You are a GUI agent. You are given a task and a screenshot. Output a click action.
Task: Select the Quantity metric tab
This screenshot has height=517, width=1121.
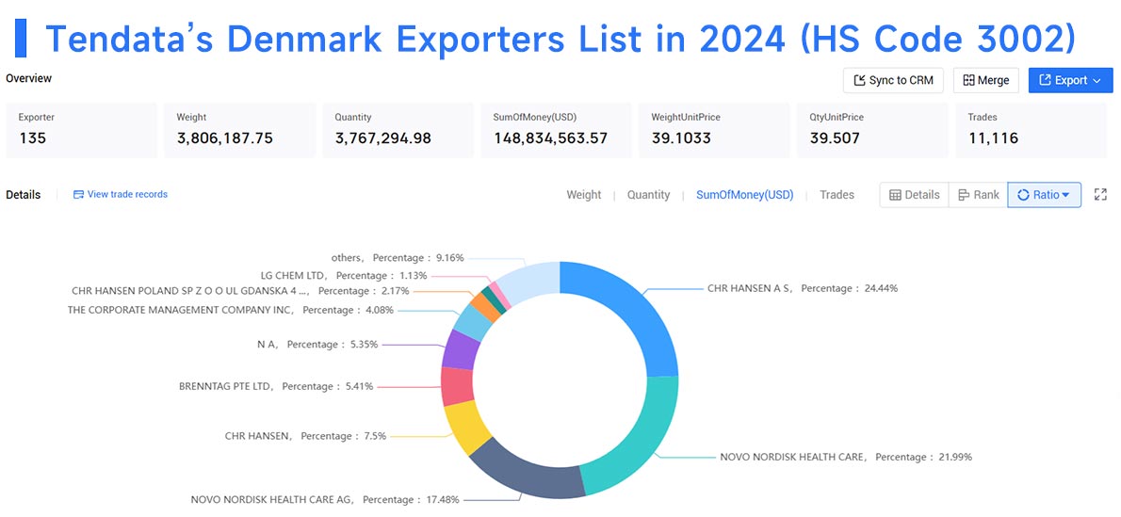coord(648,195)
